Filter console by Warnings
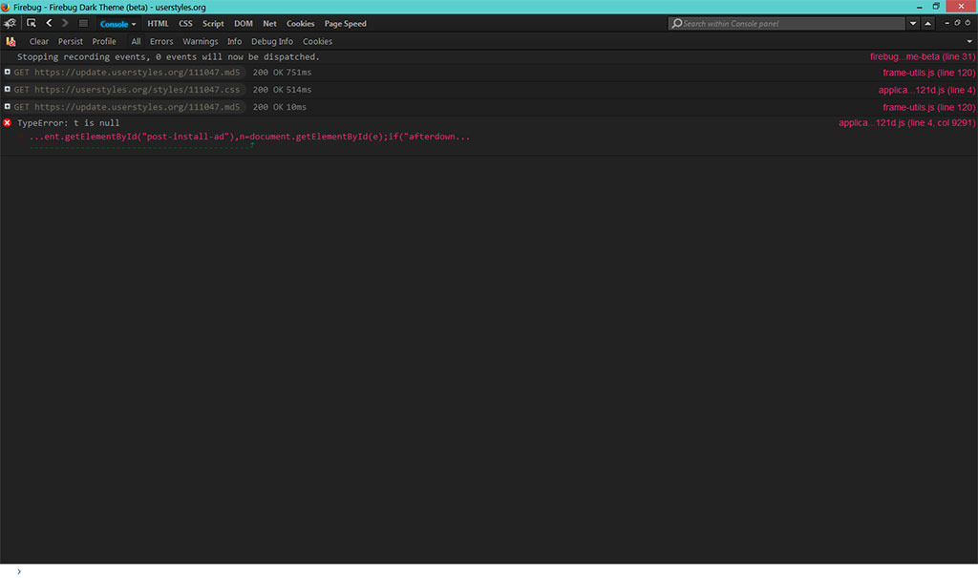978x578 pixels. 201,41
